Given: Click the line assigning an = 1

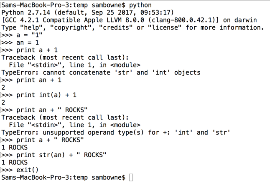Looking at the screenshot, I should 28,43.
